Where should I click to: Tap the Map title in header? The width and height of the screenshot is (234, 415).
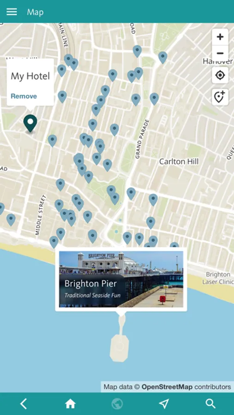pos(35,12)
